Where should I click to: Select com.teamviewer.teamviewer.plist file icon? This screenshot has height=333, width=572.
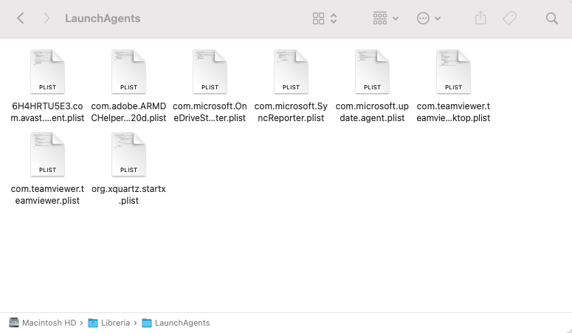click(47, 154)
